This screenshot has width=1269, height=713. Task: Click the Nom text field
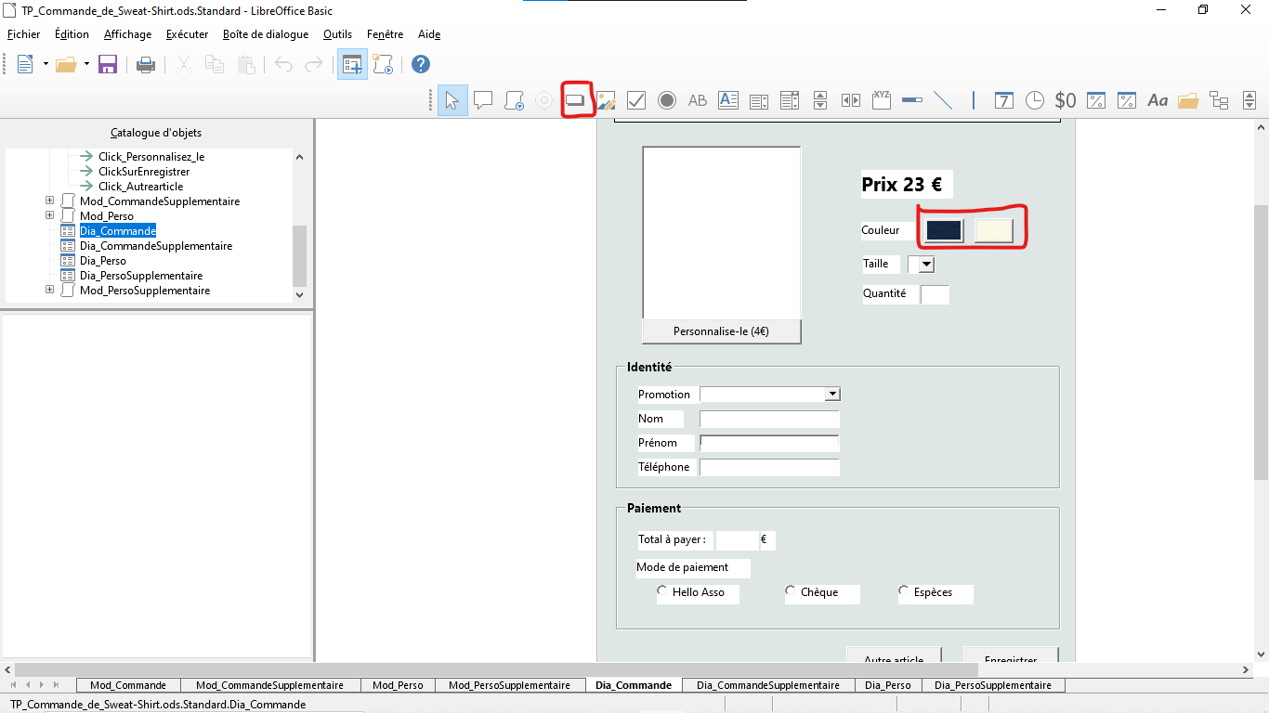click(x=769, y=419)
